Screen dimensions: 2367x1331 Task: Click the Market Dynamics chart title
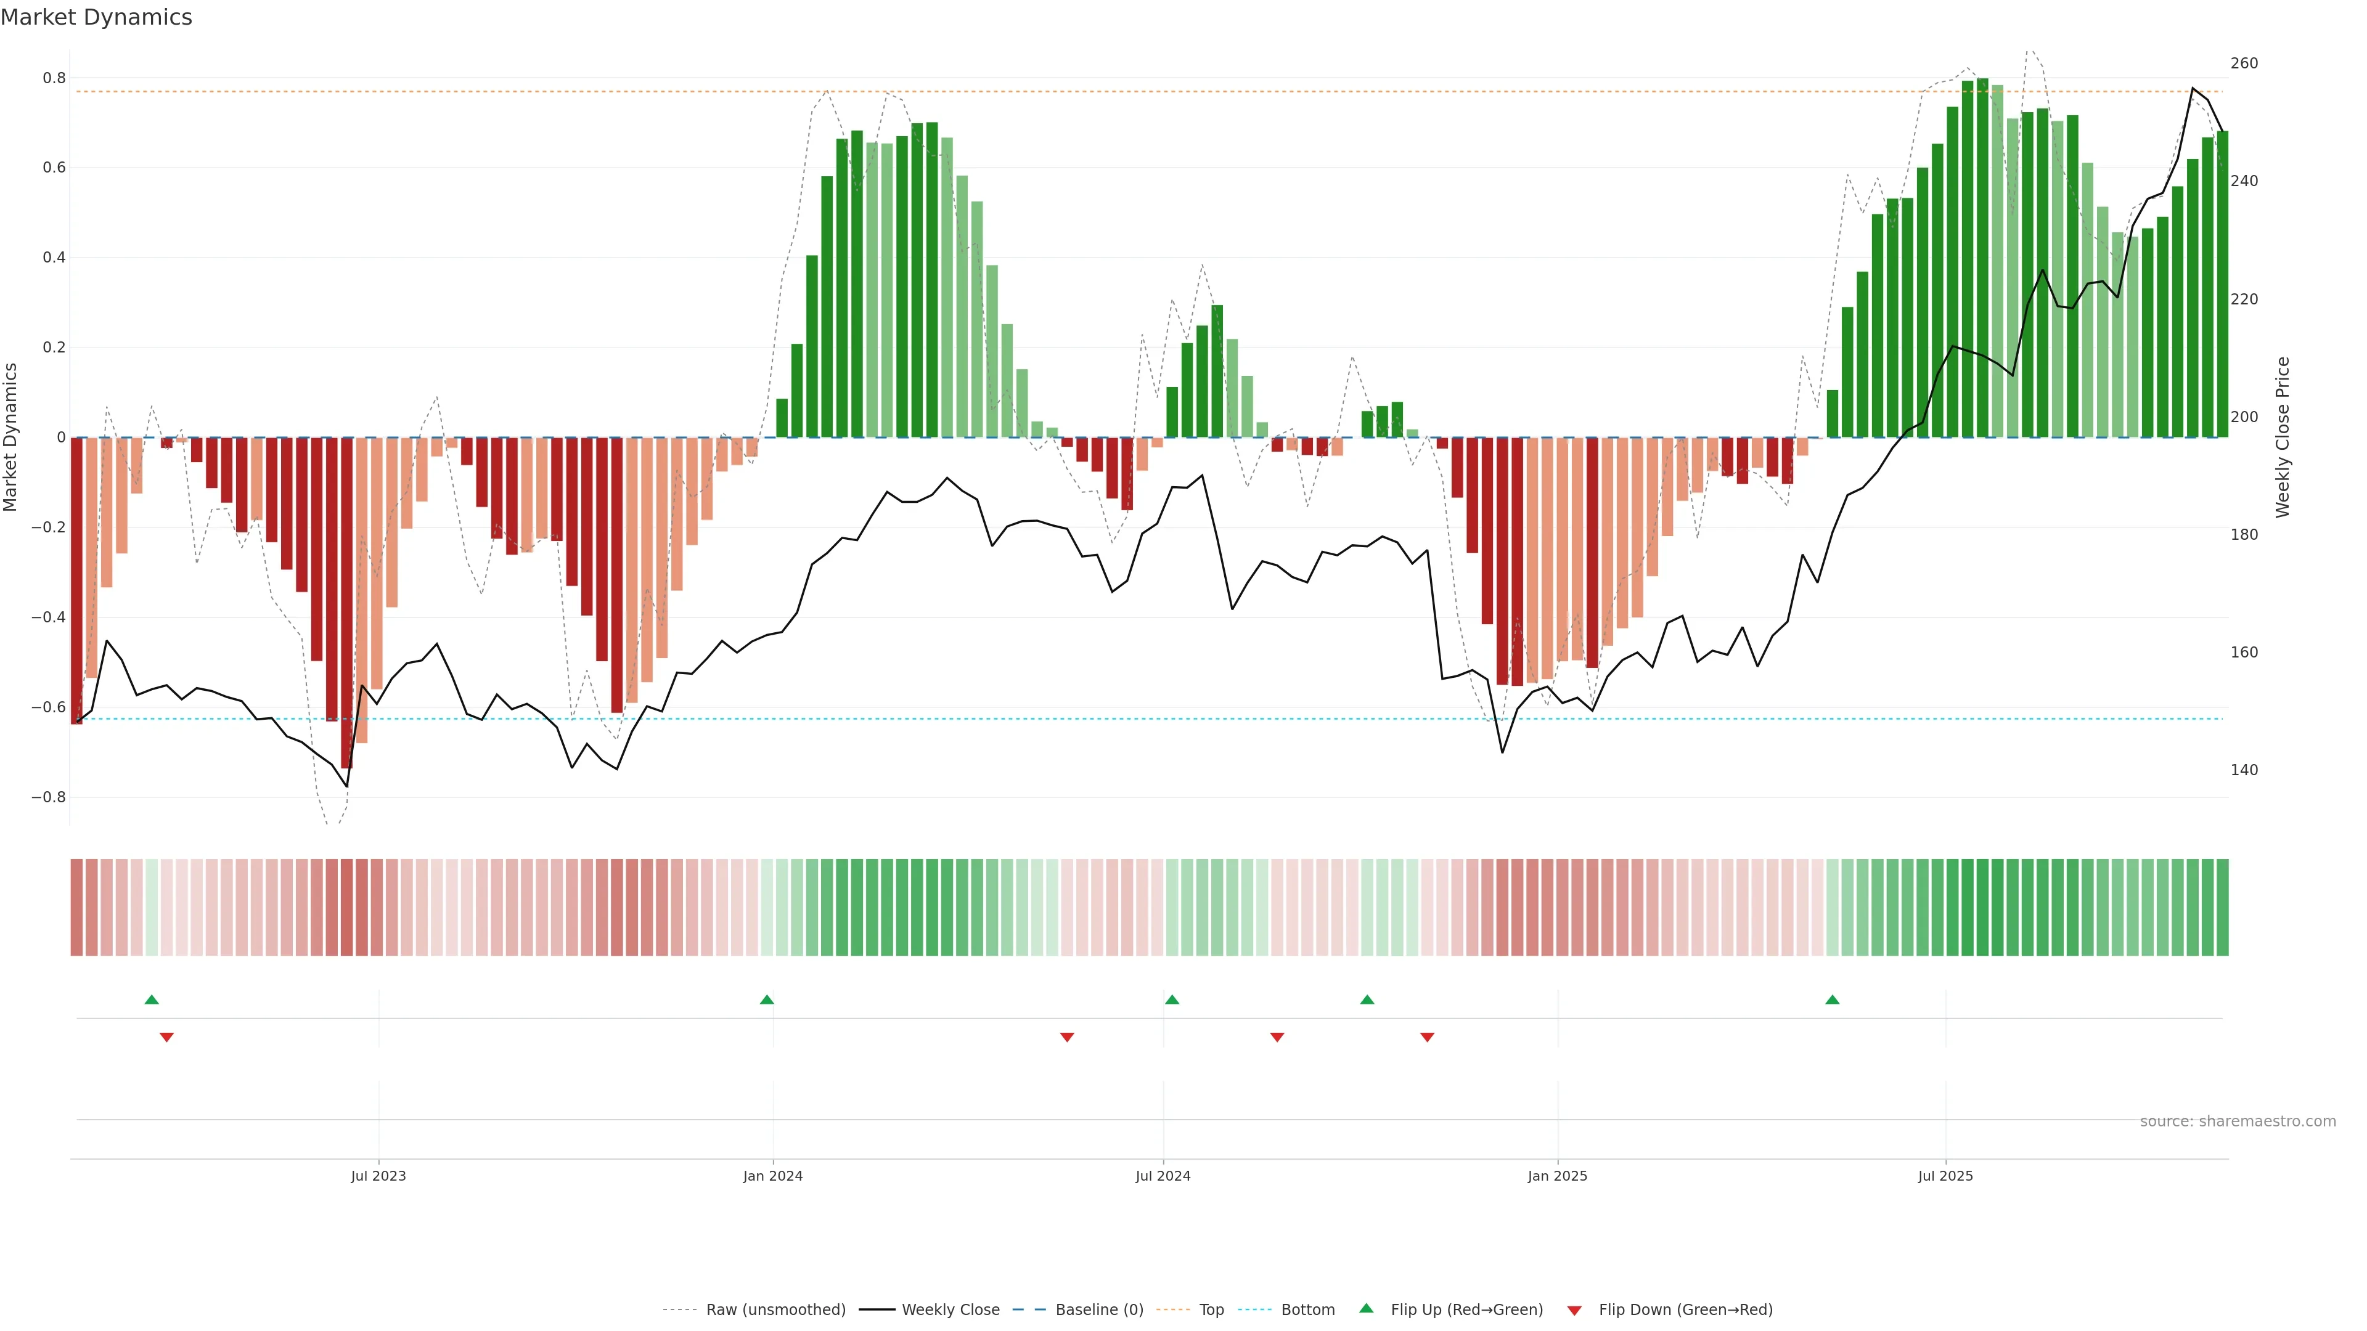[x=97, y=17]
